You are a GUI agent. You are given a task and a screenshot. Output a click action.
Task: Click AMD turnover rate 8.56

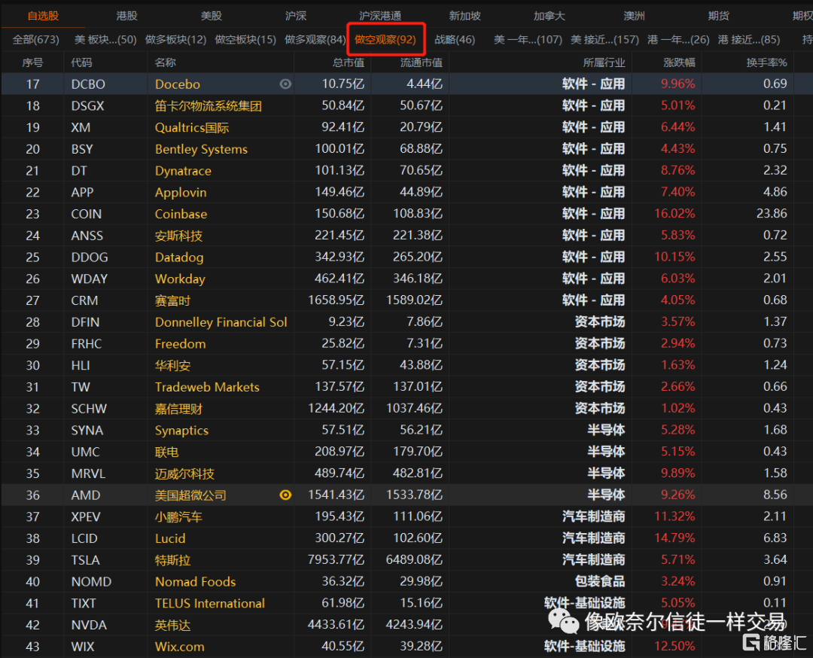click(x=775, y=495)
